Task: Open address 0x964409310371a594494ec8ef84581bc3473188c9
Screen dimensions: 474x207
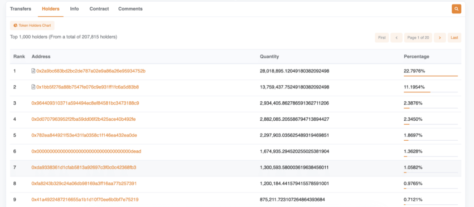Action: tap(85, 103)
